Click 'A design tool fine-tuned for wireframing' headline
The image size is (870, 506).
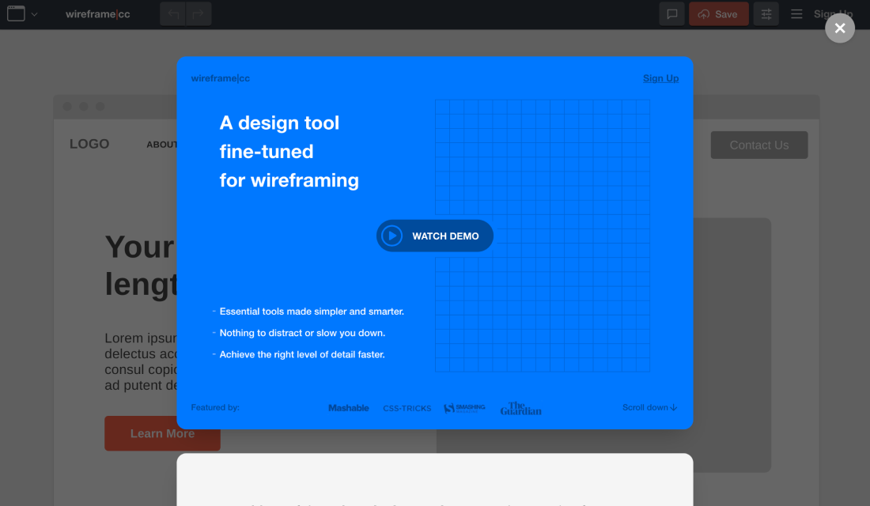(289, 152)
